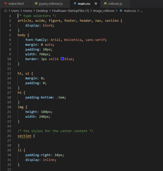Screen dimensions: 163x171
Task: Click line number 1 in the gutter
Action: (x=10, y=16)
